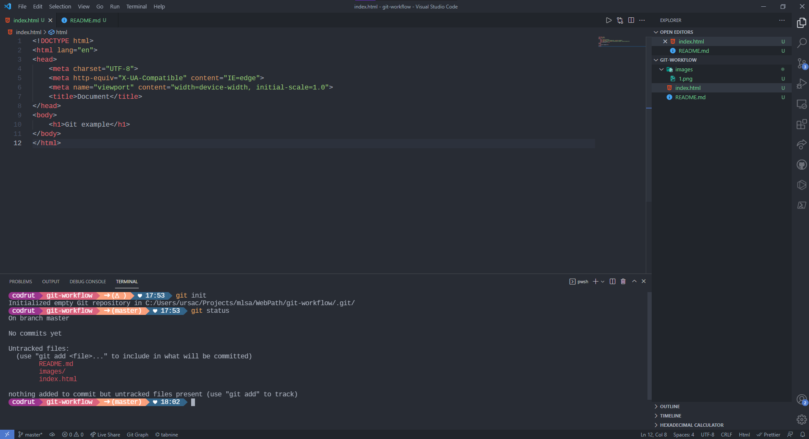Open the Extensions view in activity bar
Image resolution: width=809 pixels, height=439 pixels.
pyautogui.click(x=801, y=124)
